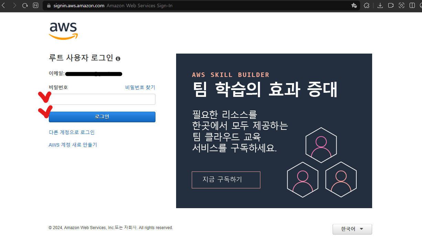Click the copyright Amazon Web Services footer text

111,228
